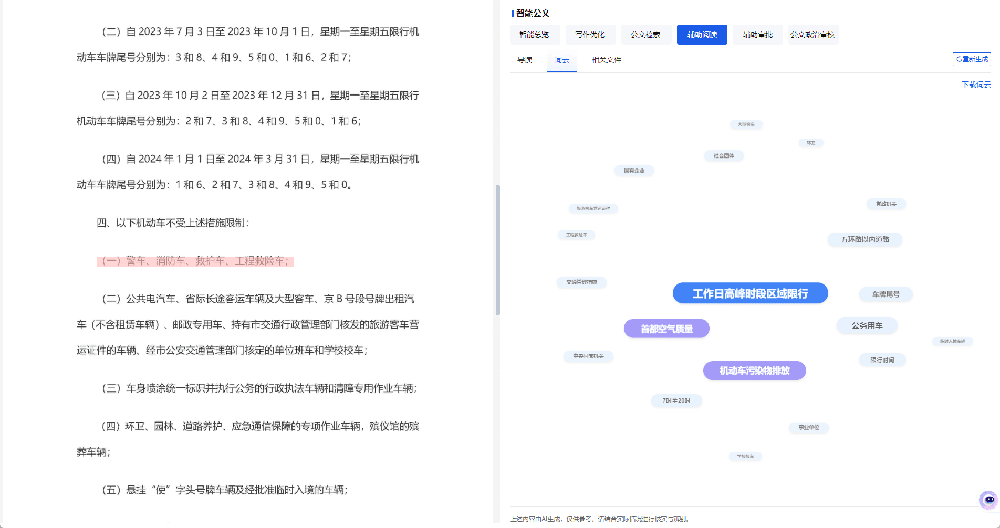The height and width of the screenshot is (528, 1000).
Task: Click the 首都空气质量 word bubble
Action: pos(666,329)
